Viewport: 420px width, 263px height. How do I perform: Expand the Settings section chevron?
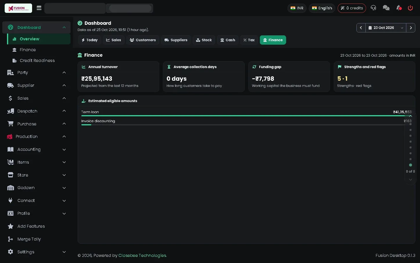coord(64,252)
